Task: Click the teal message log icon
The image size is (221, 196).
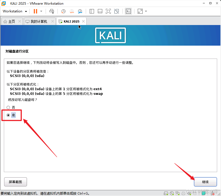Action: click(x=204, y=194)
